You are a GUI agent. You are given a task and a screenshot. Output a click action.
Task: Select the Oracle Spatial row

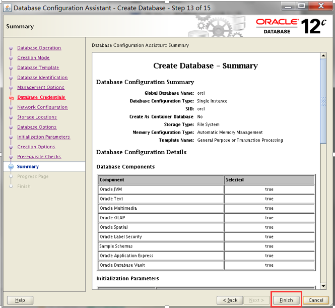(206, 227)
